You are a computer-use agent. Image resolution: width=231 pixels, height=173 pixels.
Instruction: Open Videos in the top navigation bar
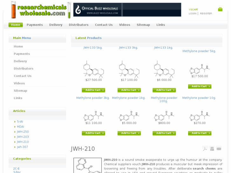(125, 25)
